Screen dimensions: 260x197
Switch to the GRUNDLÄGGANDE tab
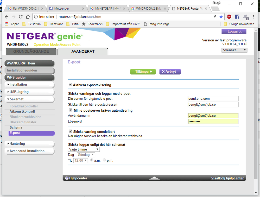[31, 52]
